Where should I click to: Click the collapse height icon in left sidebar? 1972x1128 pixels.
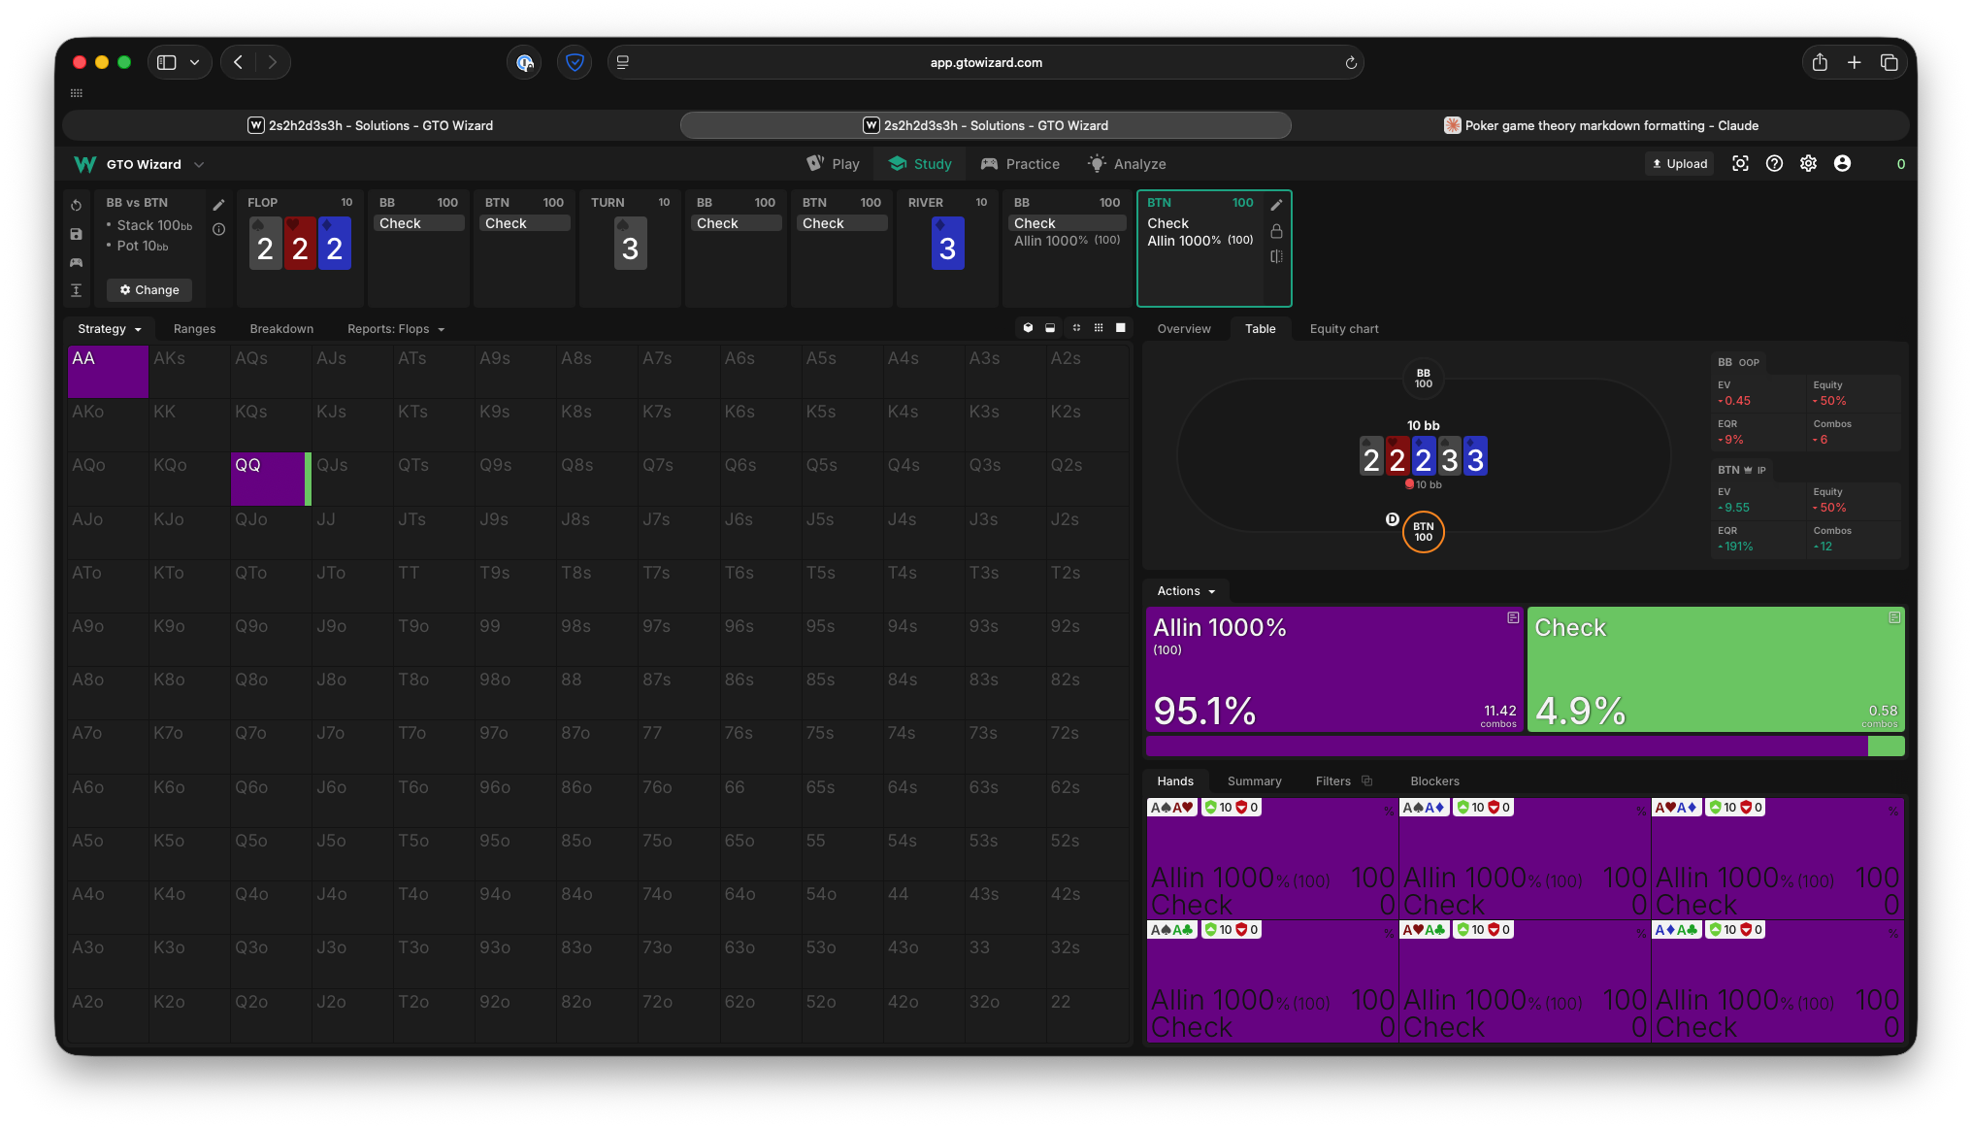click(x=76, y=290)
